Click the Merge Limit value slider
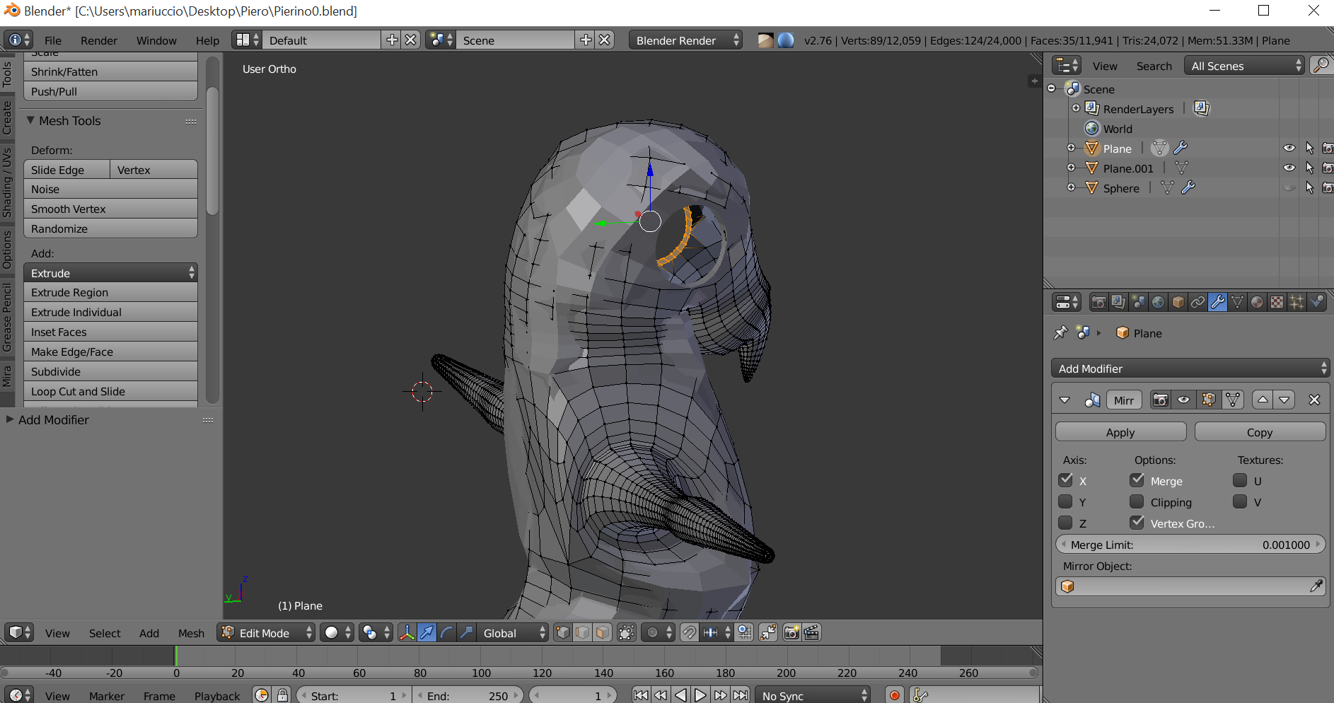 pyautogui.click(x=1190, y=545)
